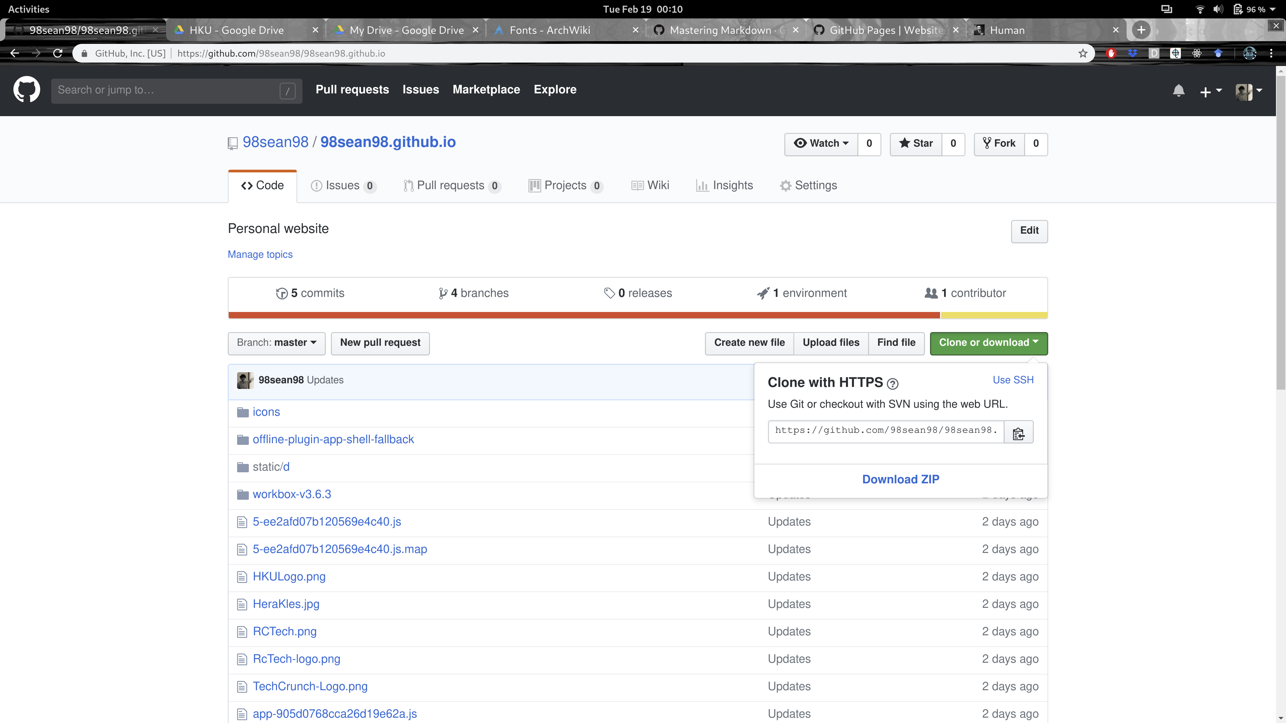The width and height of the screenshot is (1286, 723).
Task: Open the user profile avatar dropdown
Action: (x=1248, y=91)
